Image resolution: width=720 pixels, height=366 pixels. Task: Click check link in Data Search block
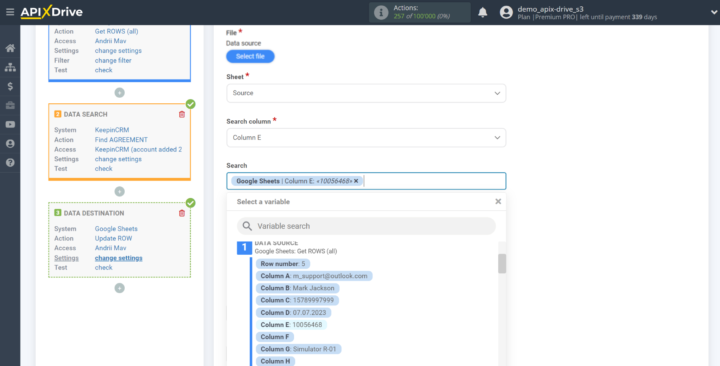coord(103,169)
